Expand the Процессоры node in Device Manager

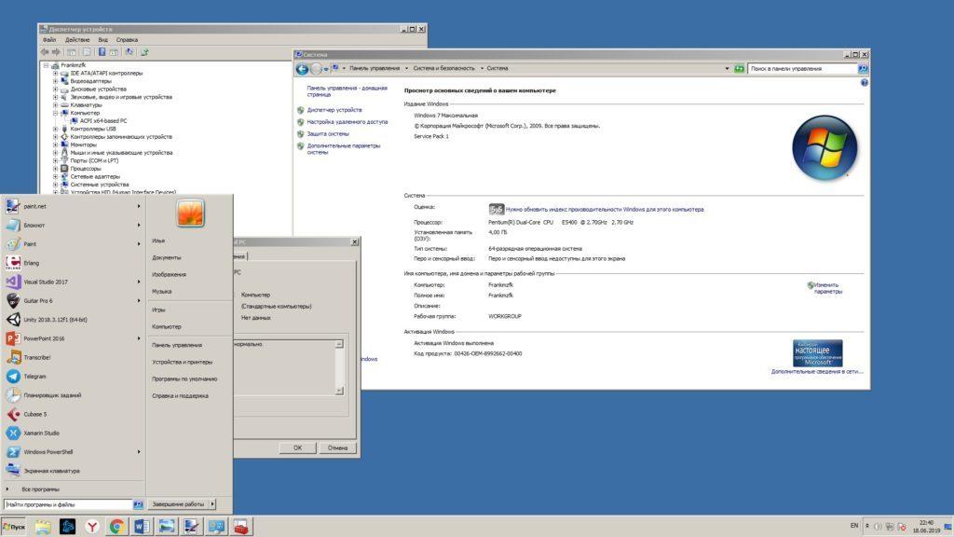pyautogui.click(x=53, y=166)
